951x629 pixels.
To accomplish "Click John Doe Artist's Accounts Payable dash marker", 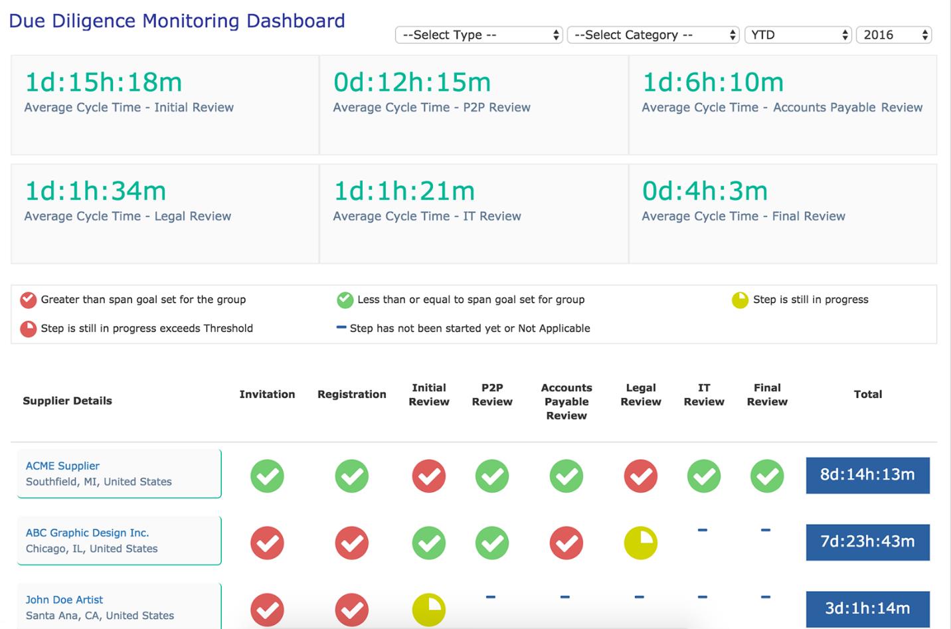I will click(565, 597).
